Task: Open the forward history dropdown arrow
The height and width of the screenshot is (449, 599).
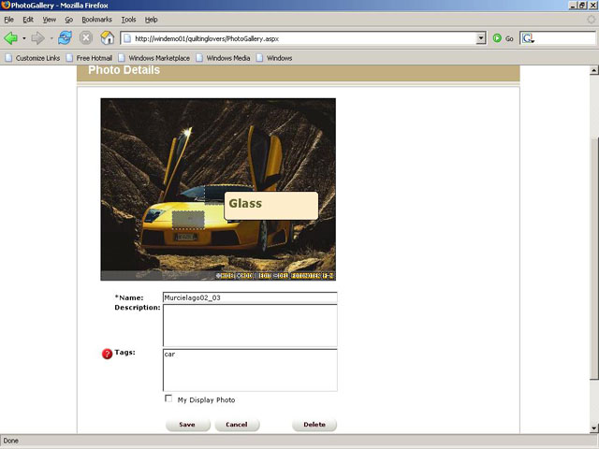Action: coord(51,38)
